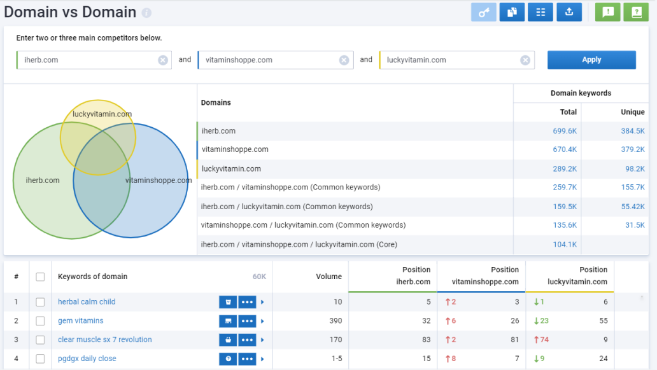The height and width of the screenshot is (370, 657).
Task: Open the pgdgx daily close keyword link
Action: pos(87,359)
